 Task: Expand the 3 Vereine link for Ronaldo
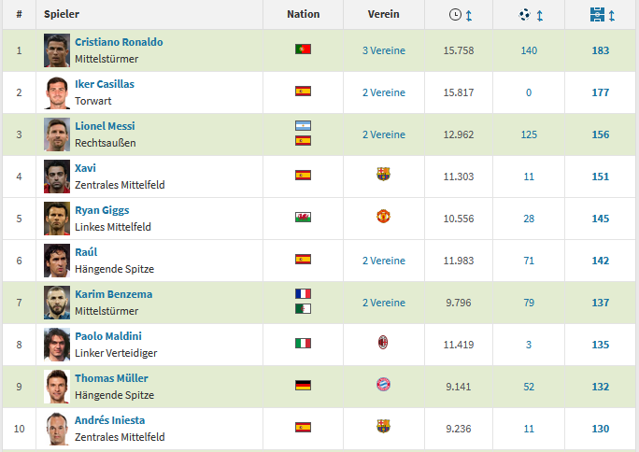click(383, 50)
